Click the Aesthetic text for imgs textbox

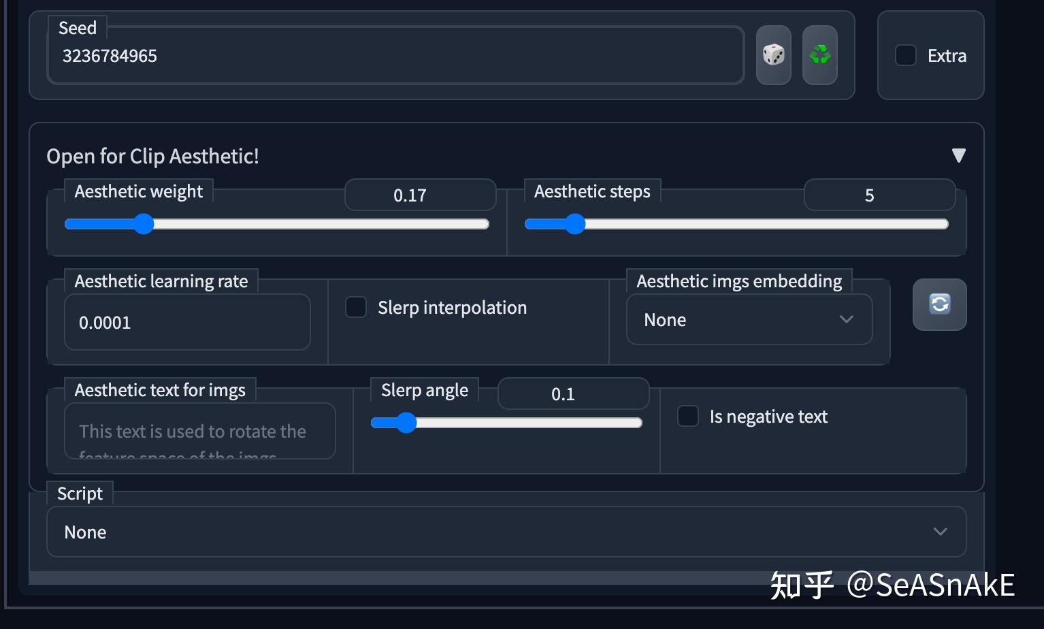click(x=199, y=431)
